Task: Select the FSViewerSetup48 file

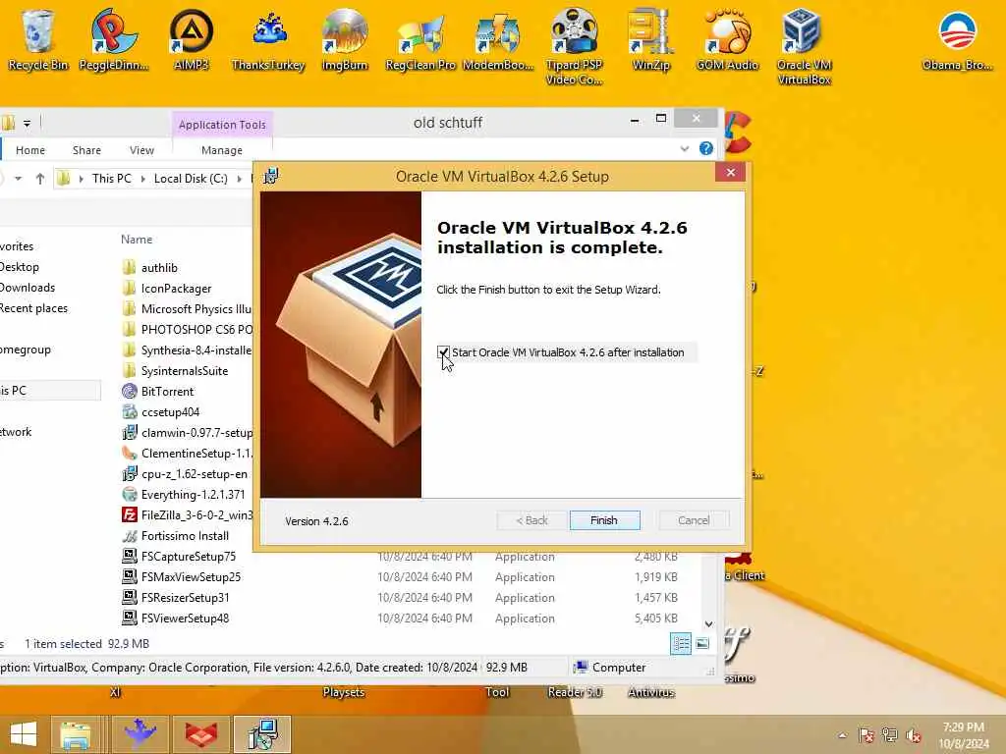Action: (186, 619)
